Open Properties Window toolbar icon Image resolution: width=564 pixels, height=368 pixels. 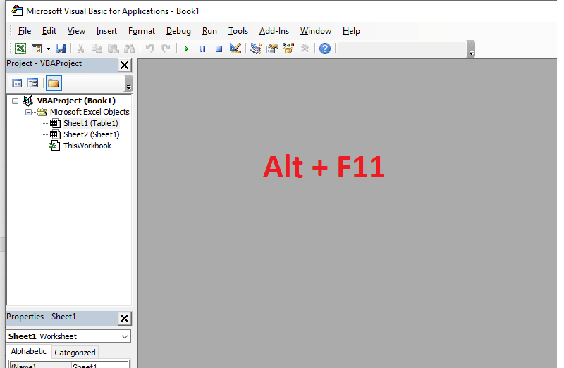click(272, 49)
